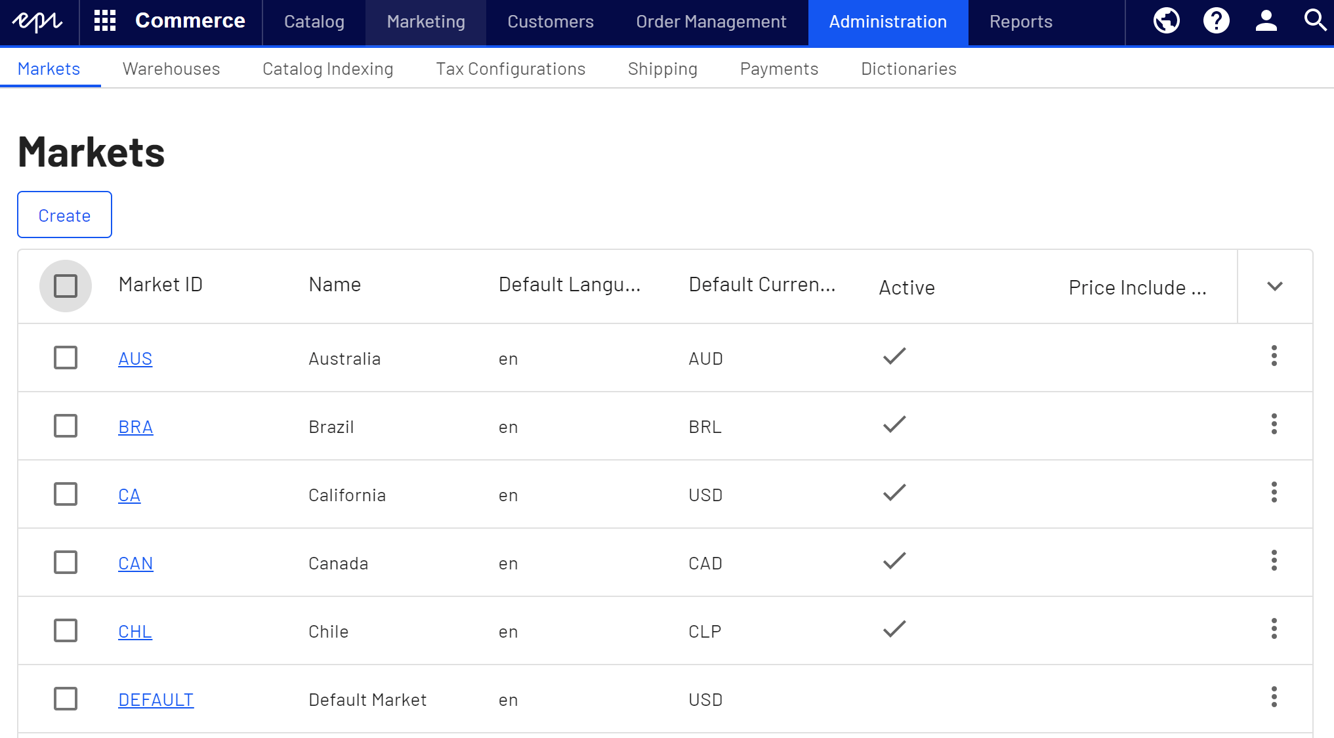Open the Catalog menu
Viewport: 1334px width, 738px height.
[x=314, y=22]
